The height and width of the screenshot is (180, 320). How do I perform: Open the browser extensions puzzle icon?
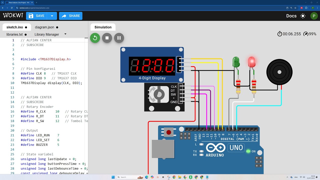click(306, 8)
